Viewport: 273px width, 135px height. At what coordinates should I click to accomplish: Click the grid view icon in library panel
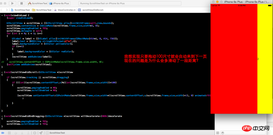[x=217, y=133]
